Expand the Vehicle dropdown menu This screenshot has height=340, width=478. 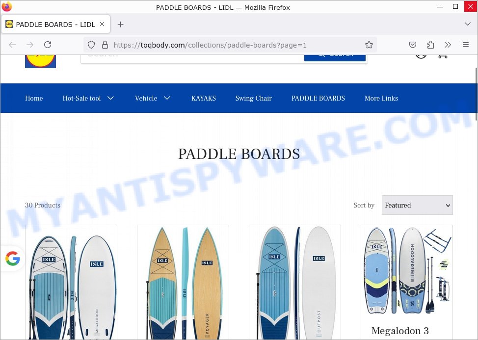(153, 98)
